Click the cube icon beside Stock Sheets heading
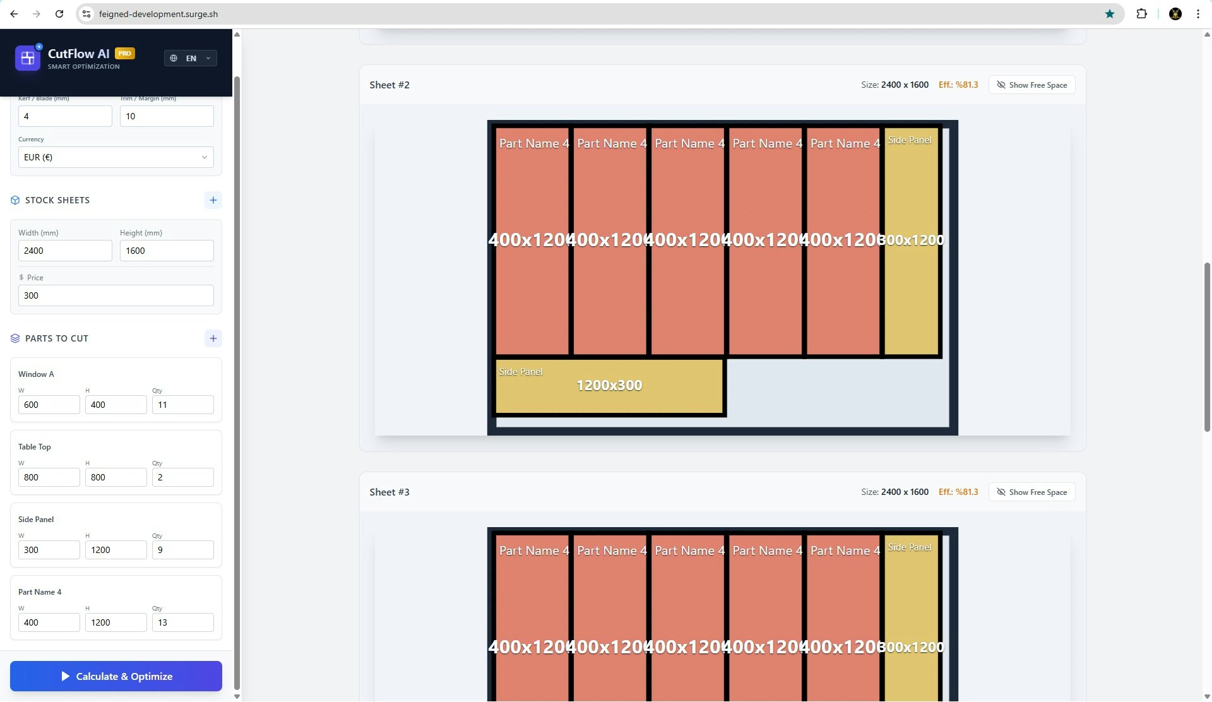This screenshot has height=702, width=1212. (x=15, y=200)
